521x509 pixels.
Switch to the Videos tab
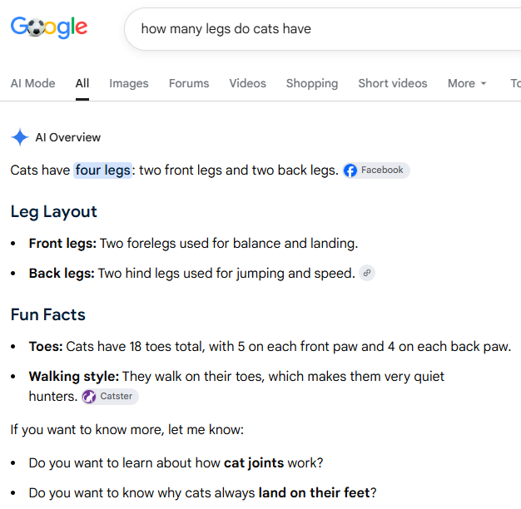pyautogui.click(x=247, y=83)
